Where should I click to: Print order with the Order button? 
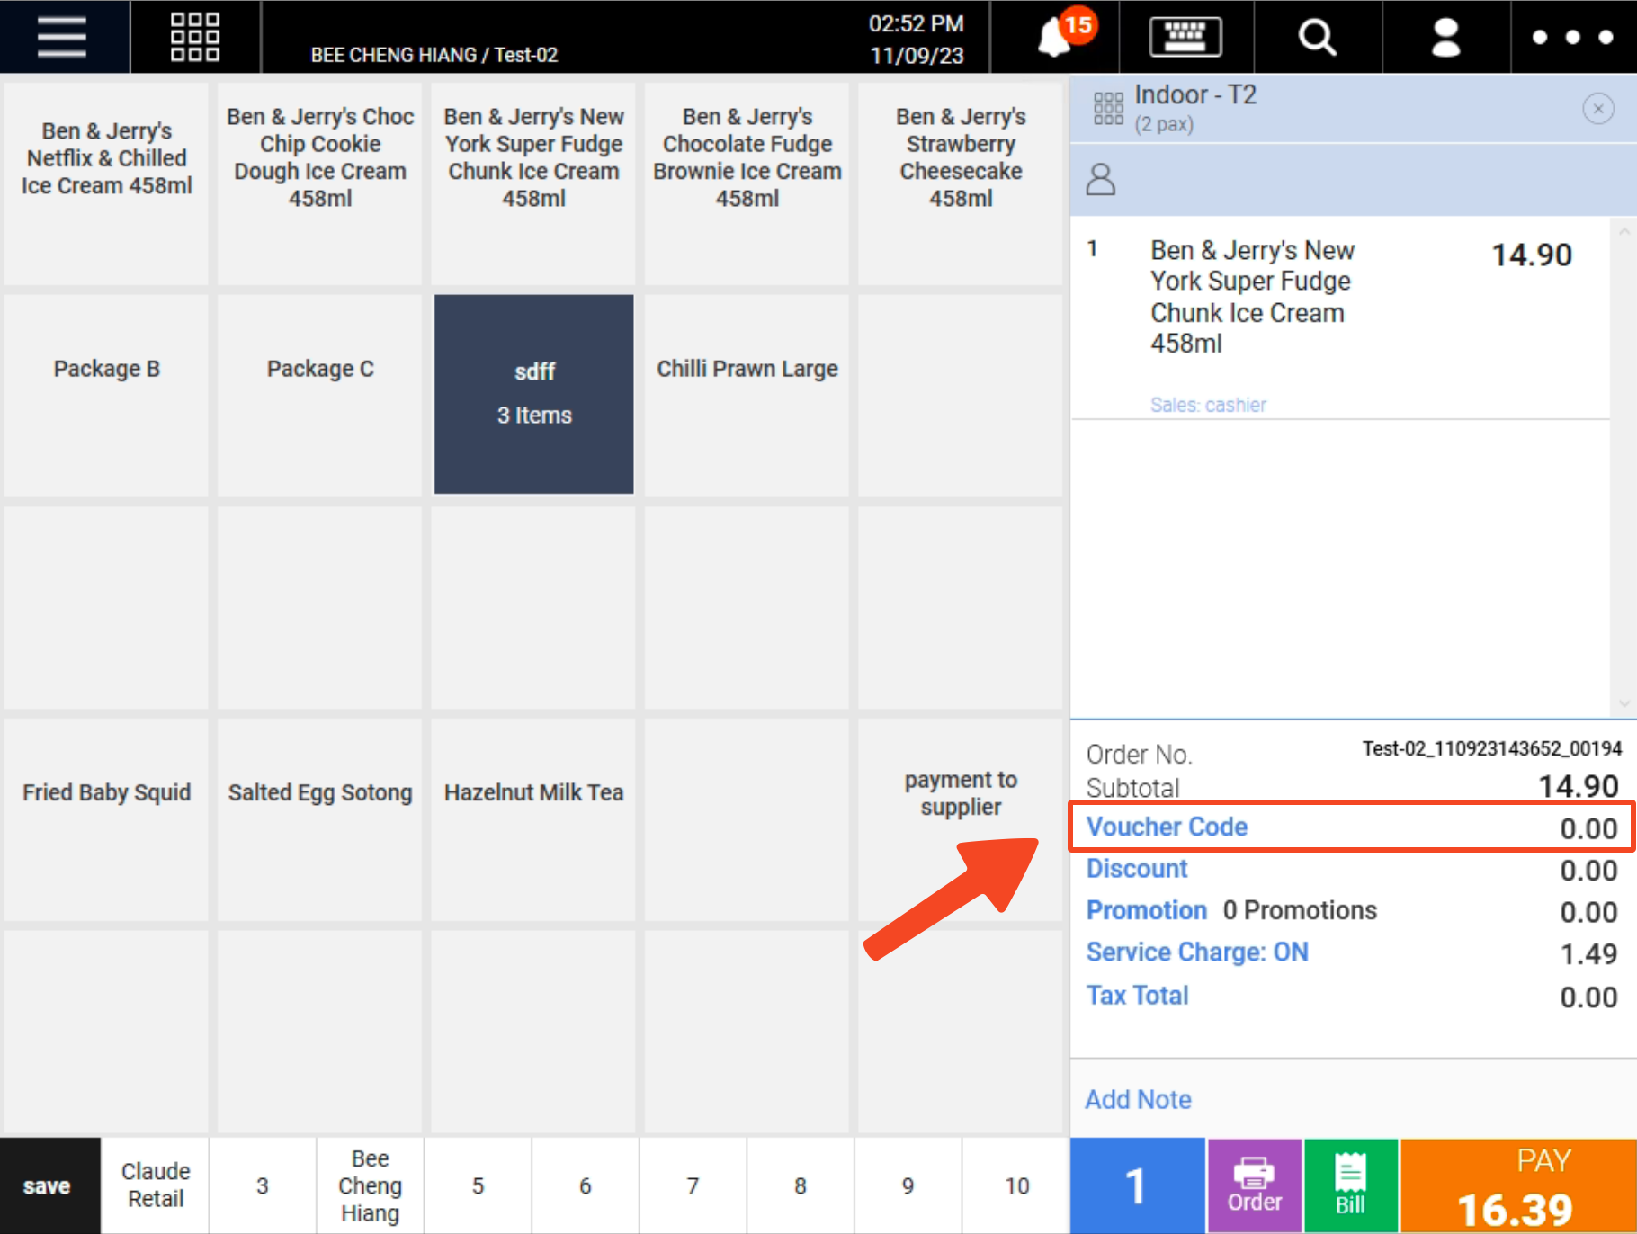point(1254,1185)
